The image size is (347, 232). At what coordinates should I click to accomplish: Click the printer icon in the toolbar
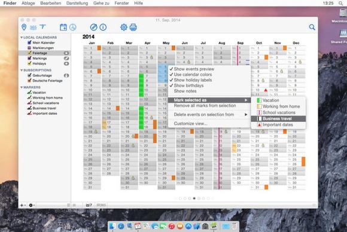133,27
